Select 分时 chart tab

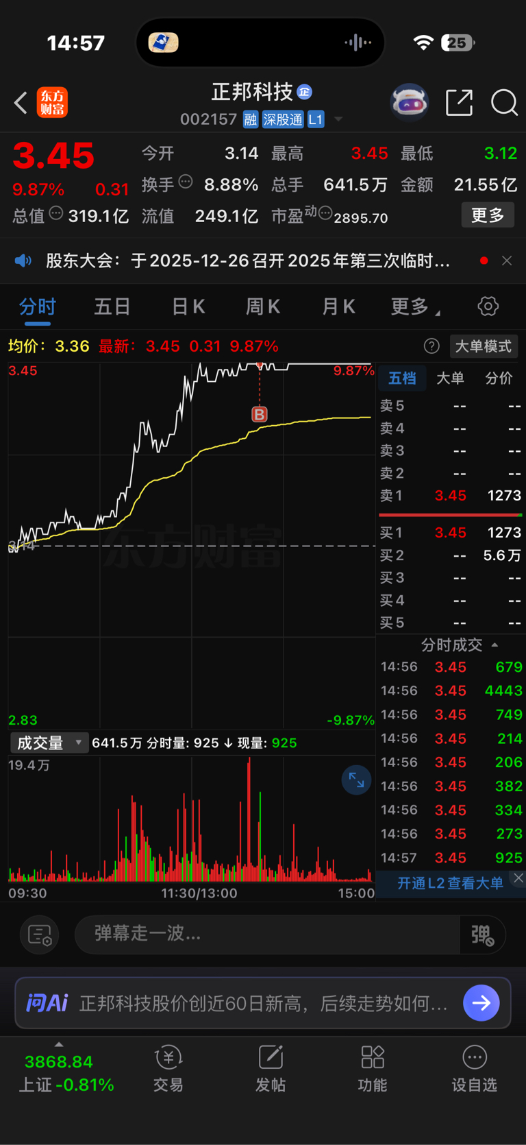tap(38, 306)
